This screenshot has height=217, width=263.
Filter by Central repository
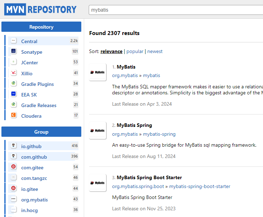(29, 41)
